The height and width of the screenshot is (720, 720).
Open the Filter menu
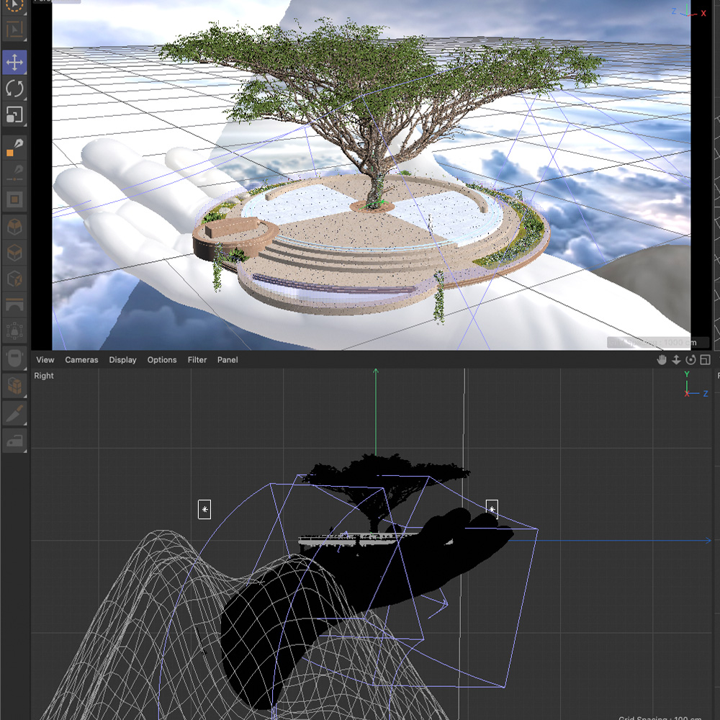[197, 359]
